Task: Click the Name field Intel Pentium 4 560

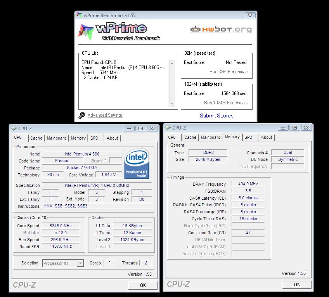Action: (x=82, y=154)
